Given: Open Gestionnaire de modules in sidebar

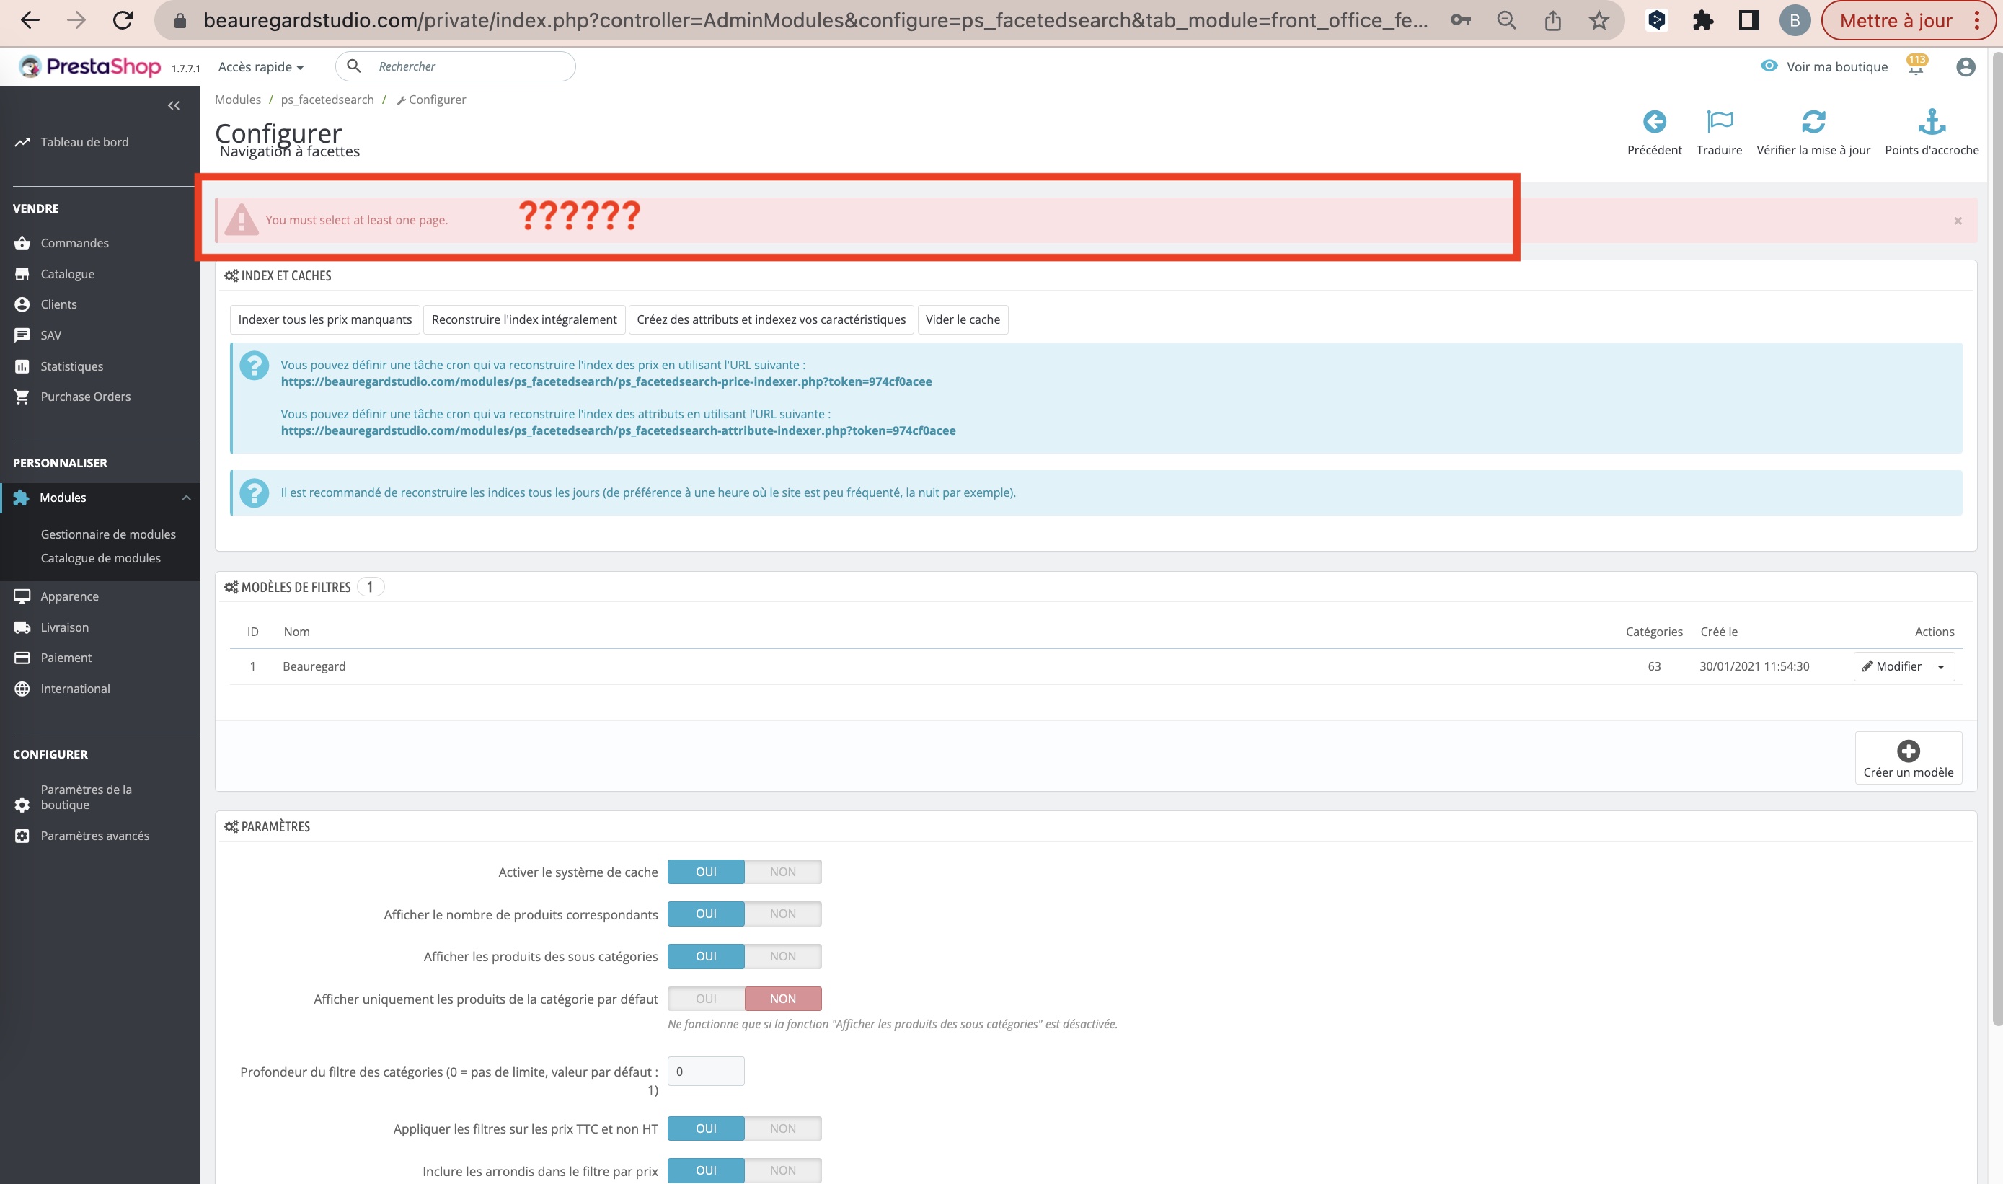Looking at the screenshot, I should coord(108,534).
